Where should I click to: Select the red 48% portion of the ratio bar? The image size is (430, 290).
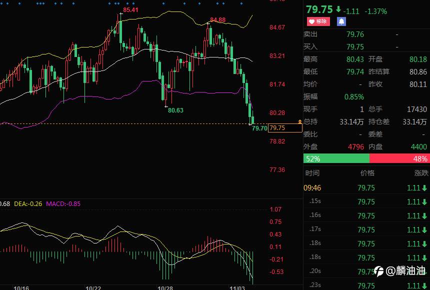(399, 158)
